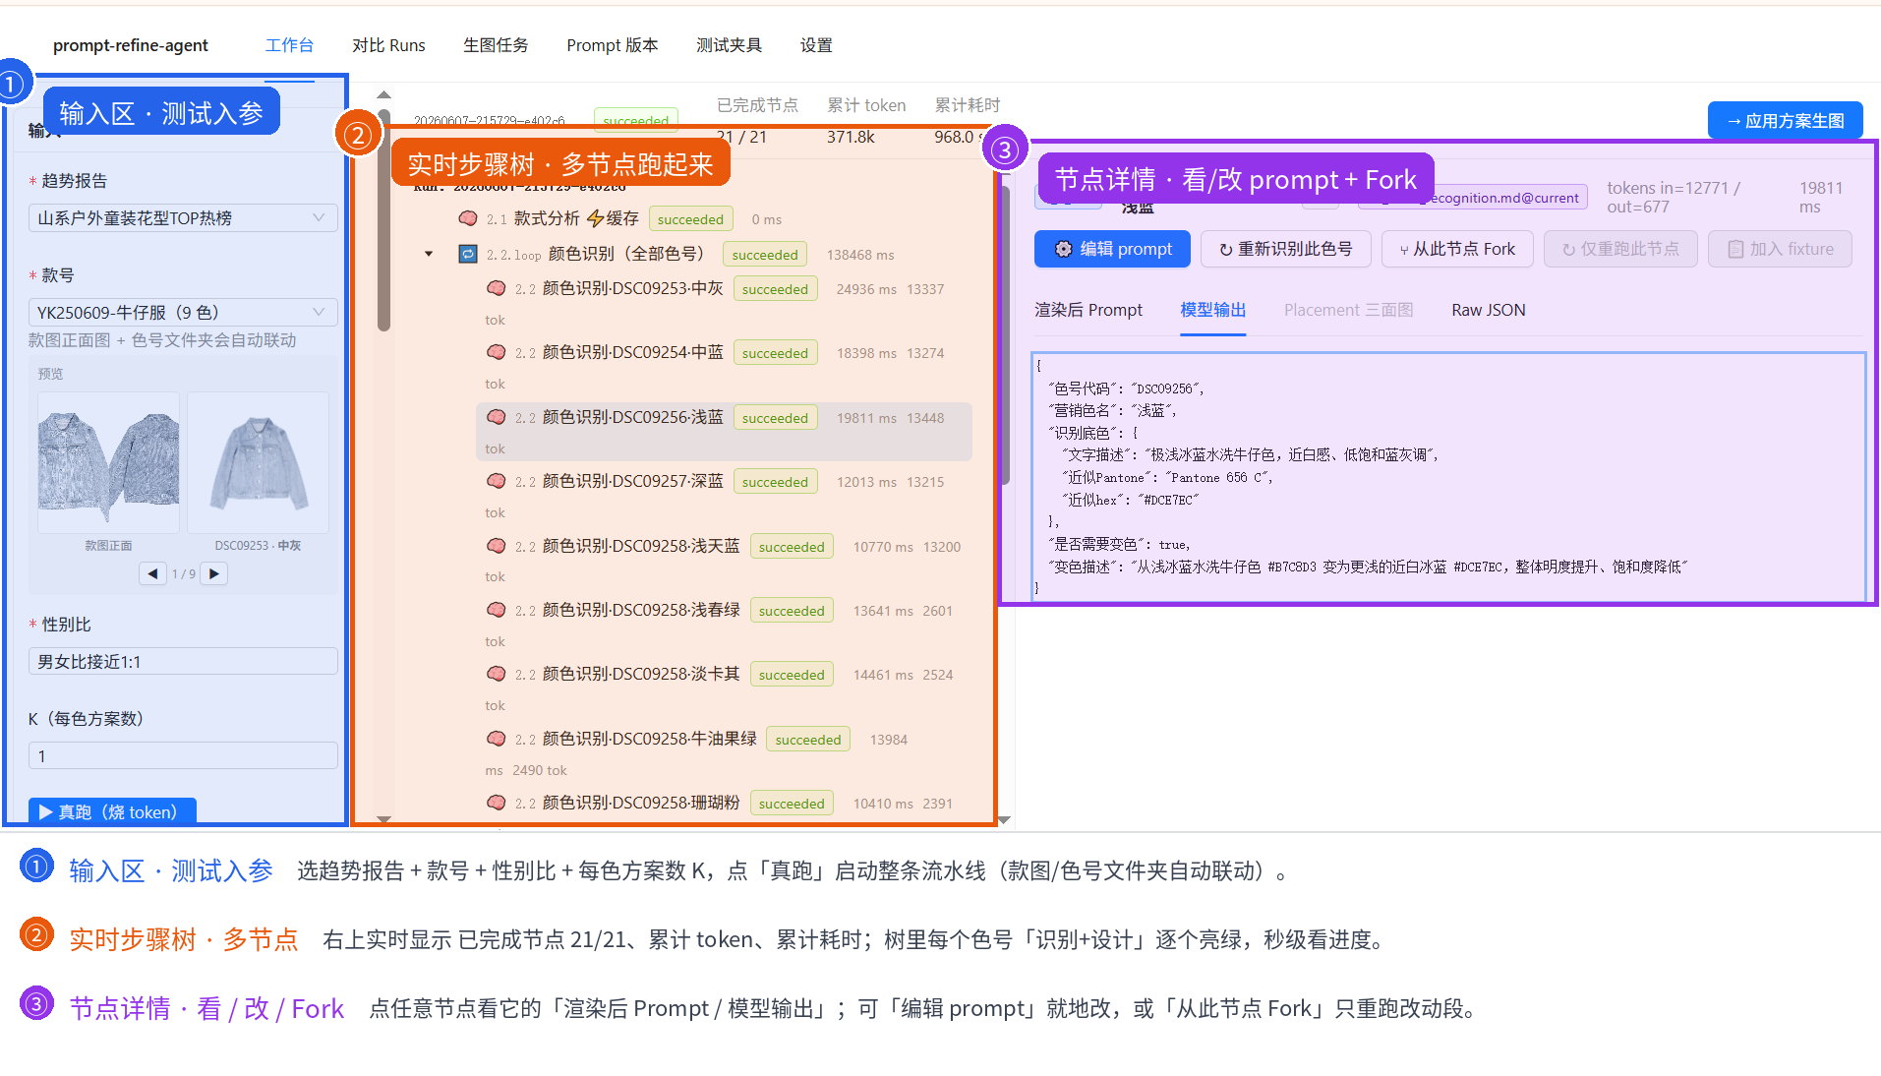Open the 设置 tab
Screen dimensions: 1881x1076
(x=816, y=45)
